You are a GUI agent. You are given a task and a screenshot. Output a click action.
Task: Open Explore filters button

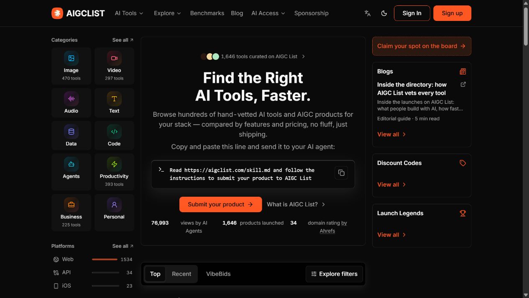click(334, 274)
